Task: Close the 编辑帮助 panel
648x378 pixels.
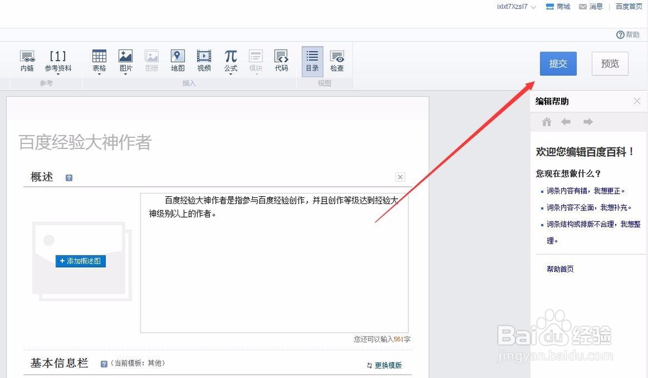Action: click(x=637, y=101)
